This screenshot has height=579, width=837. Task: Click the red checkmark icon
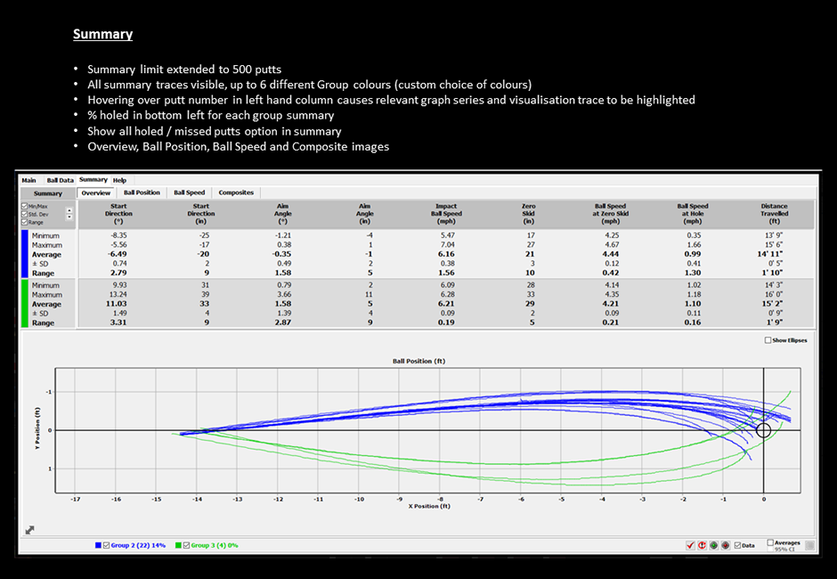[690, 545]
